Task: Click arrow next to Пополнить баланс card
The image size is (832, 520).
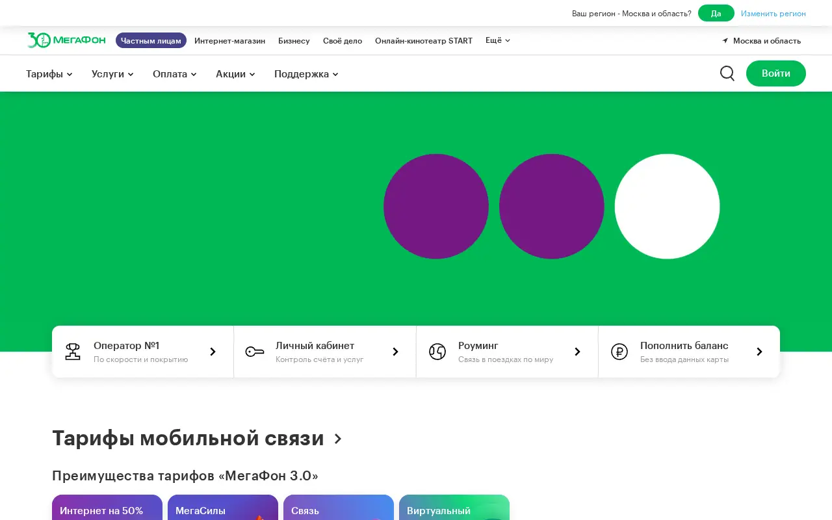Action: pos(759,352)
